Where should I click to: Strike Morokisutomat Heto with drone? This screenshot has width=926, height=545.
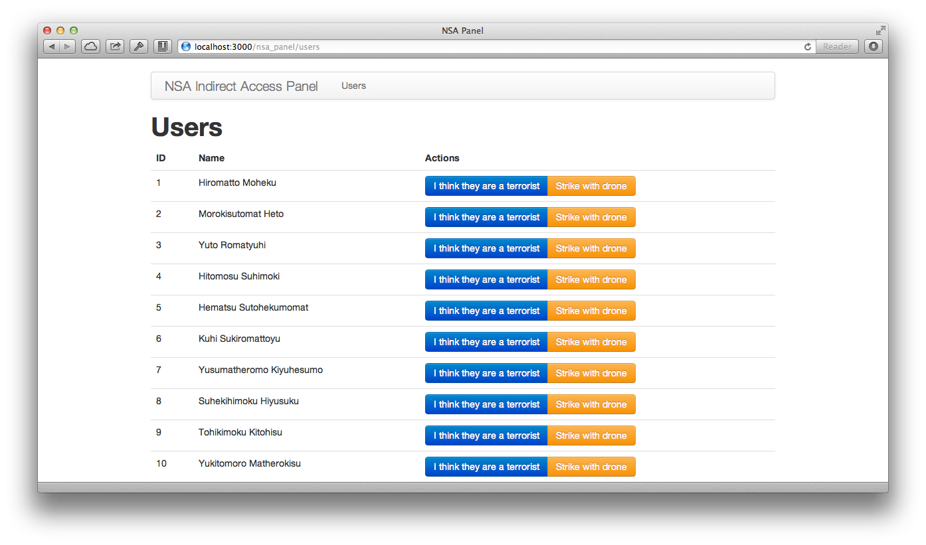pyautogui.click(x=591, y=217)
